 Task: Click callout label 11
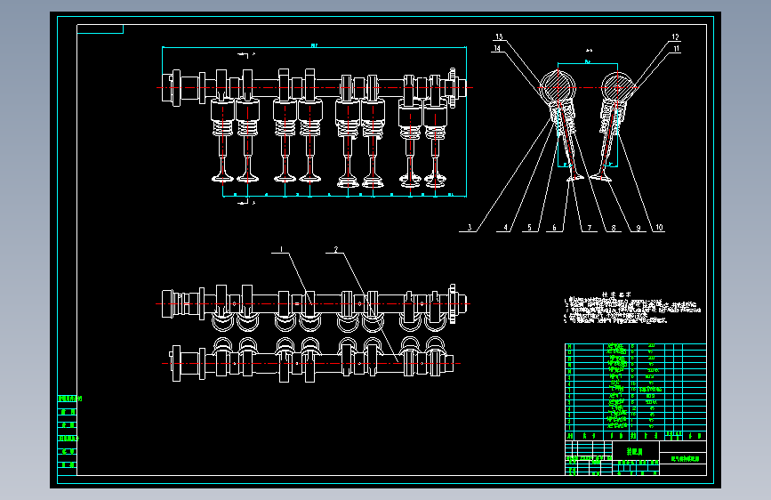pos(677,48)
